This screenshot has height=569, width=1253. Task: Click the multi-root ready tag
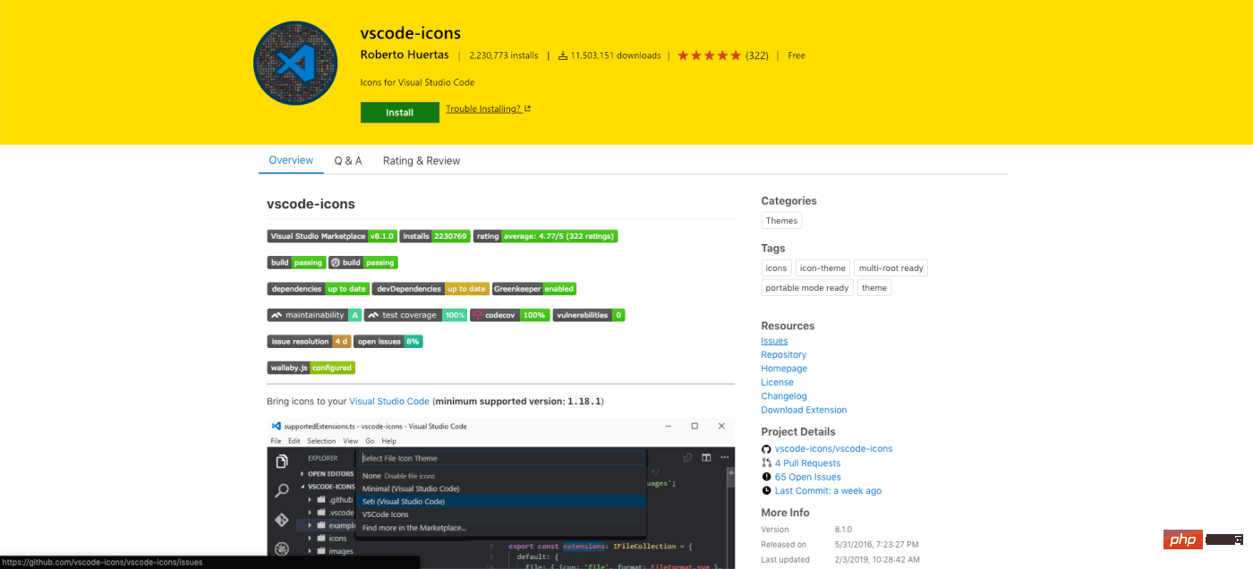pos(891,268)
